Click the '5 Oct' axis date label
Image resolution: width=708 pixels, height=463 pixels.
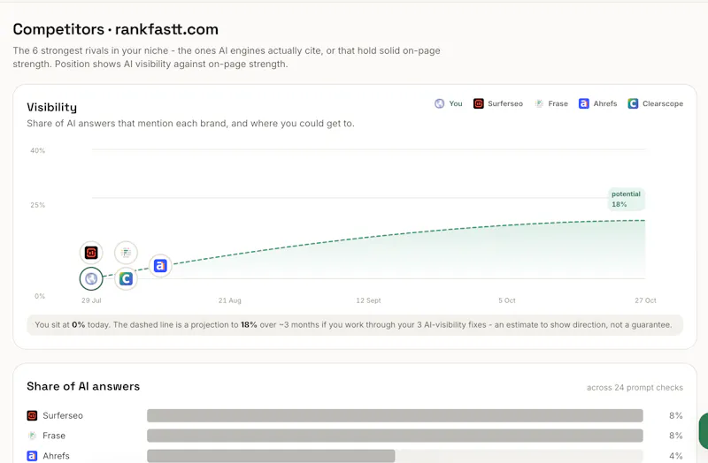(x=506, y=300)
